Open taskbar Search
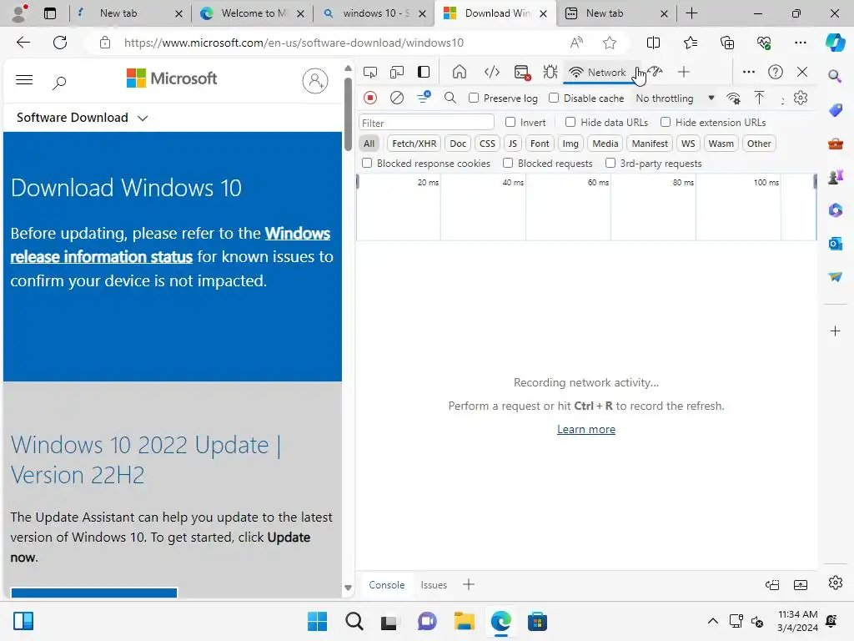Screen dimensions: 854x641 coord(354,621)
